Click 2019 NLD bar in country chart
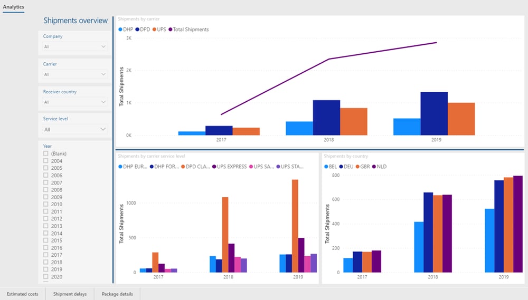The image size is (528, 300). coord(518,224)
